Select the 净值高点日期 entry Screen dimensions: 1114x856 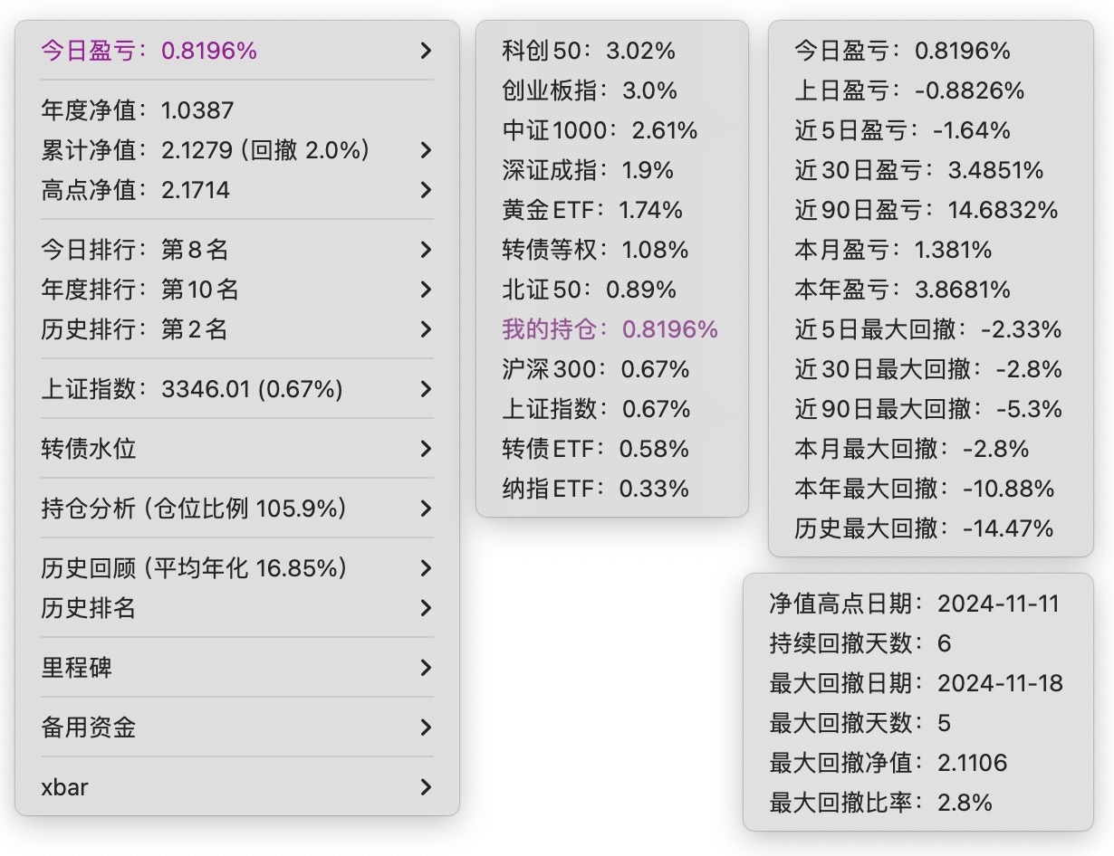[914, 604]
